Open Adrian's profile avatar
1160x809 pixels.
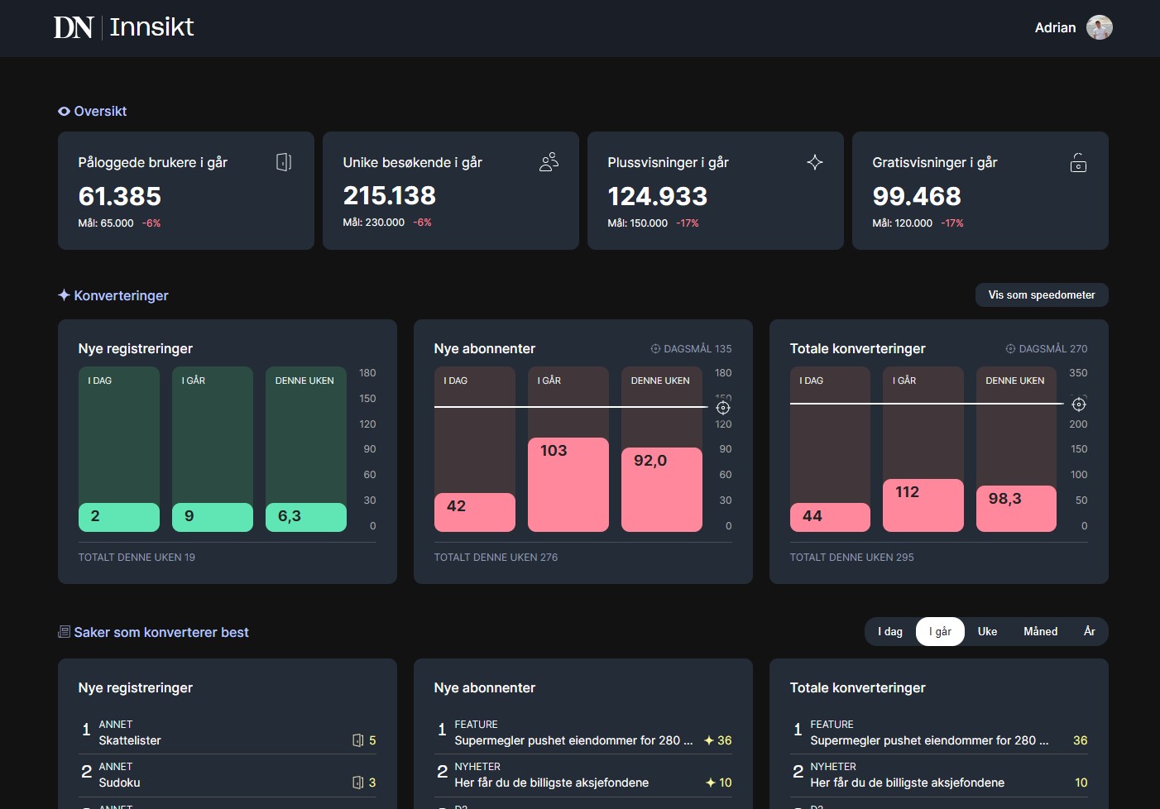[x=1099, y=27]
